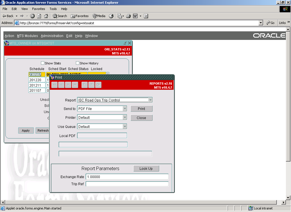Click the horizontal scrollbar right arrow
291x212 pixels.
click(284, 202)
